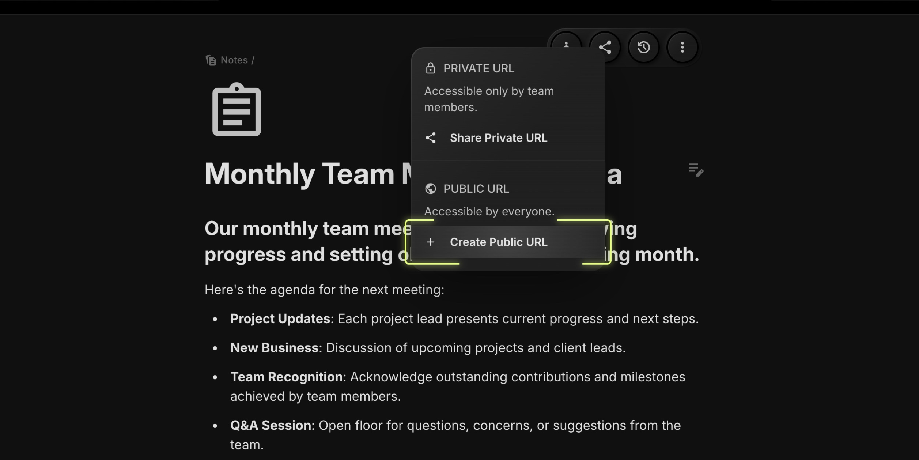View note version history with clock icon
Image resolution: width=919 pixels, height=460 pixels.
644,47
